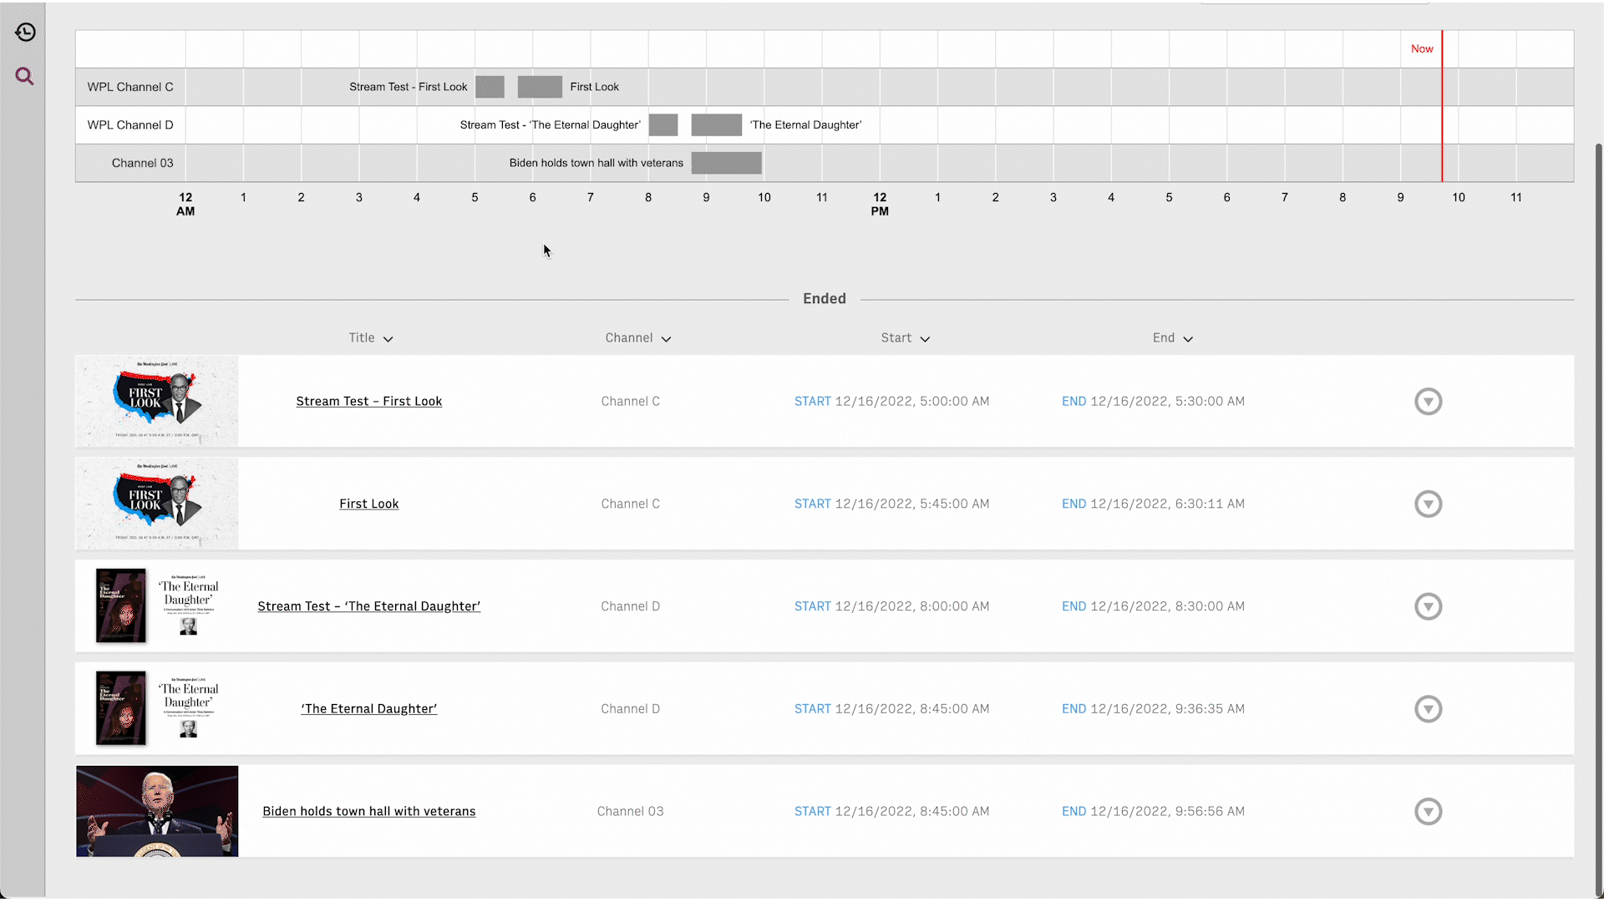Select 'The Eternal Daughter' block on Channel D timeline
The image size is (1604, 902).
[x=716, y=125]
